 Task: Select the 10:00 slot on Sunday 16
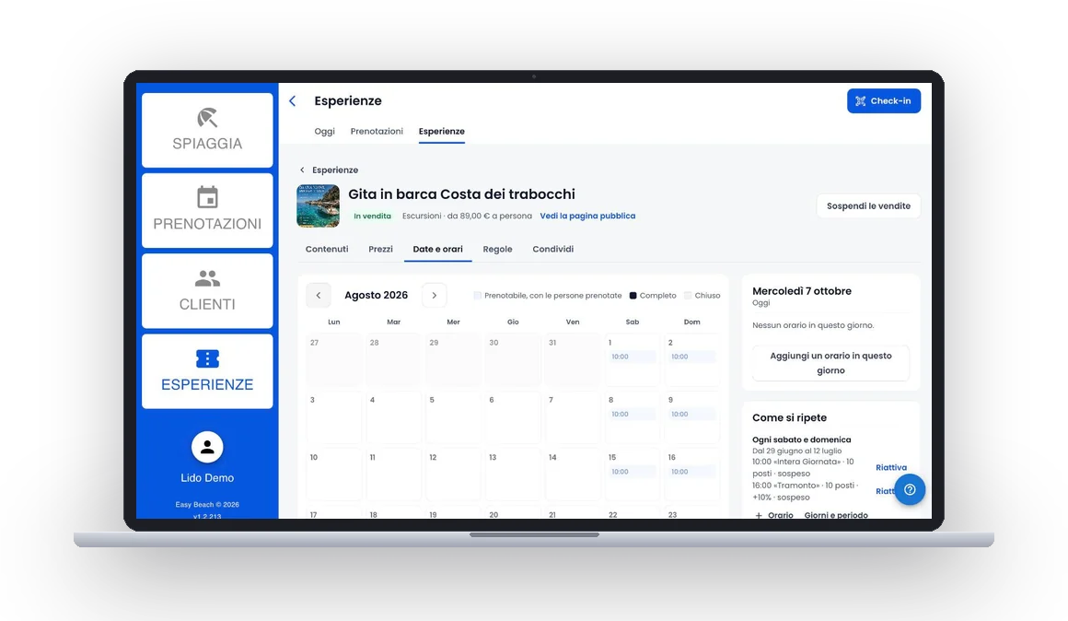point(691,472)
